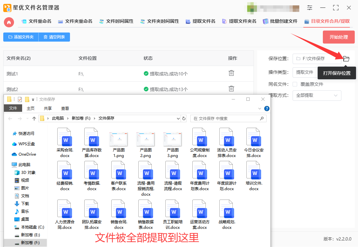Viewport: 358px width, 247px height.
Task: Delete the 测试1 folder row
Action: (x=231, y=73)
